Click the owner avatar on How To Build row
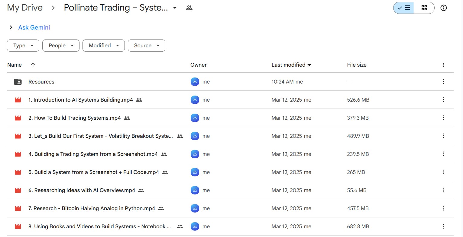The width and height of the screenshot is (463, 237). (x=195, y=118)
